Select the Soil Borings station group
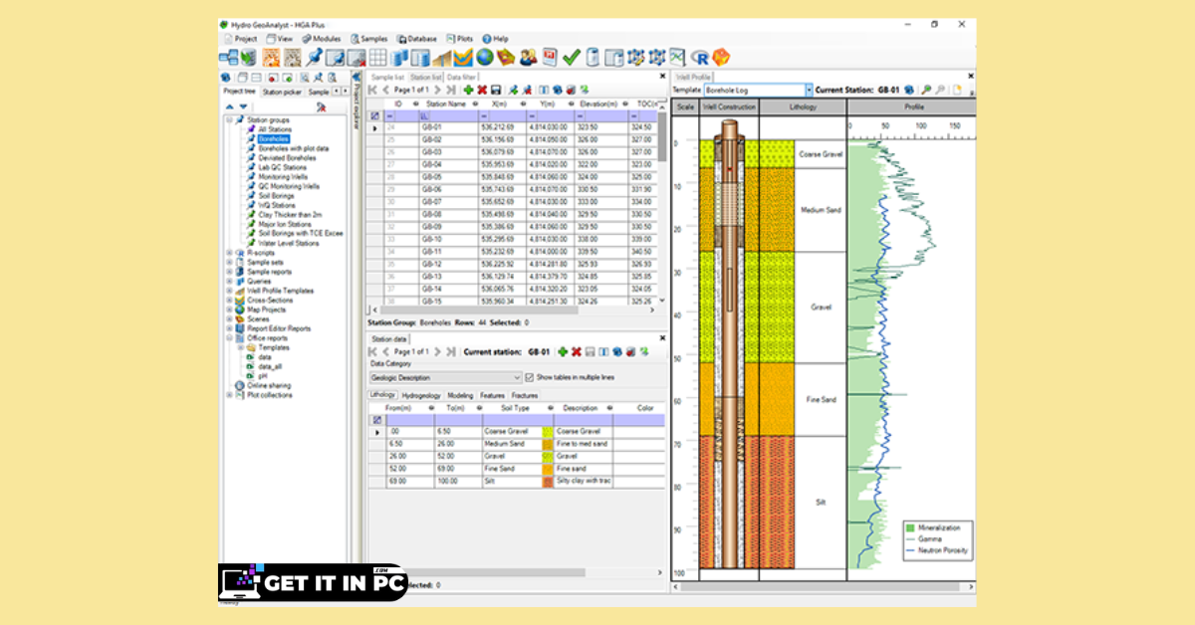This screenshot has width=1195, height=625. pos(277,195)
